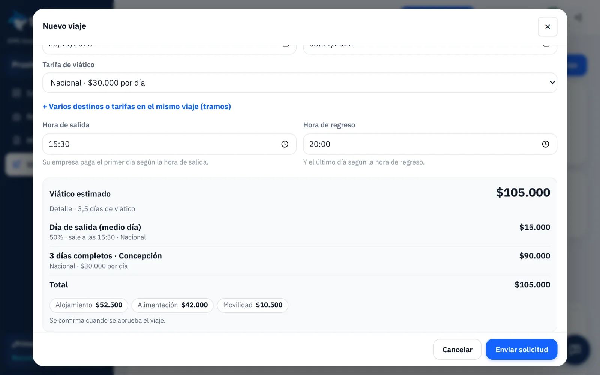Click the Movilidad $10.500 chip
This screenshot has width=600, height=375.
(253, 305)
